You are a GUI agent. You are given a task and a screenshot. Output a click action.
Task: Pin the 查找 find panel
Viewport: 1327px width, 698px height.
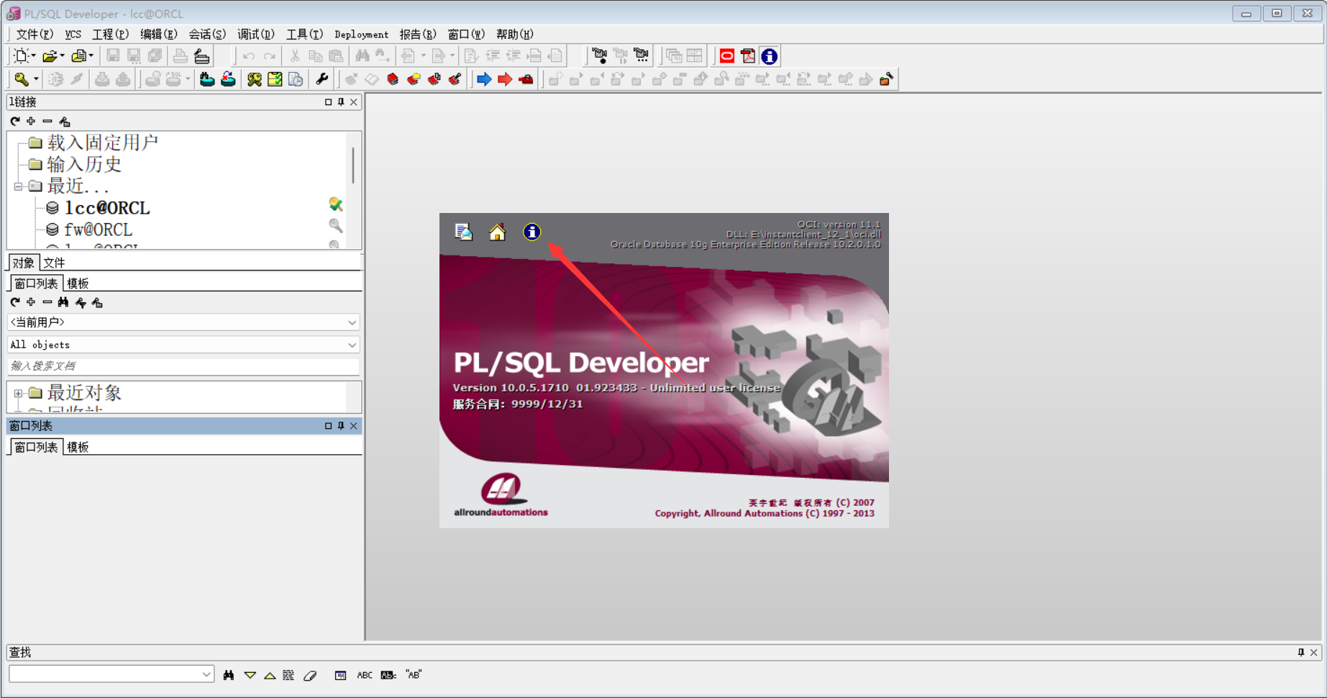click(1300, 653)
